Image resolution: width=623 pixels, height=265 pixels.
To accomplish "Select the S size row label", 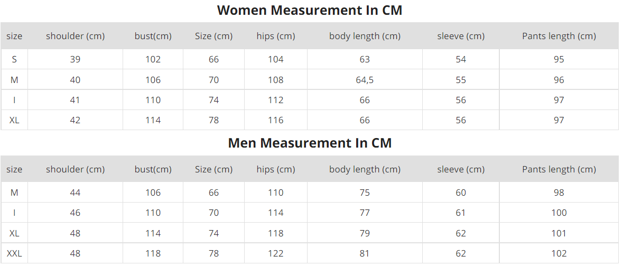I will (x=14, y=59).
